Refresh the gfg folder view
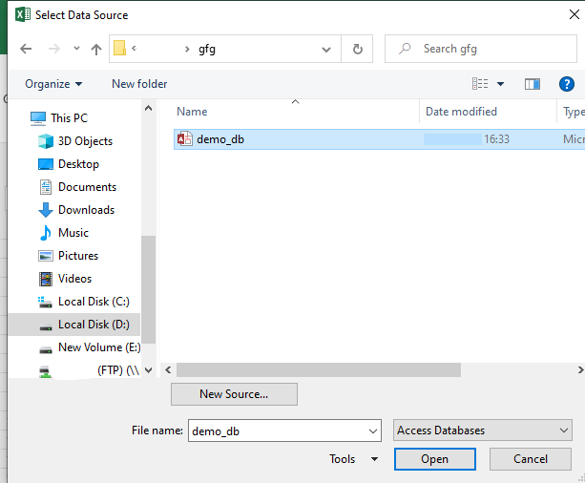This screenshot has height=483, width=585. pos(357,49)
